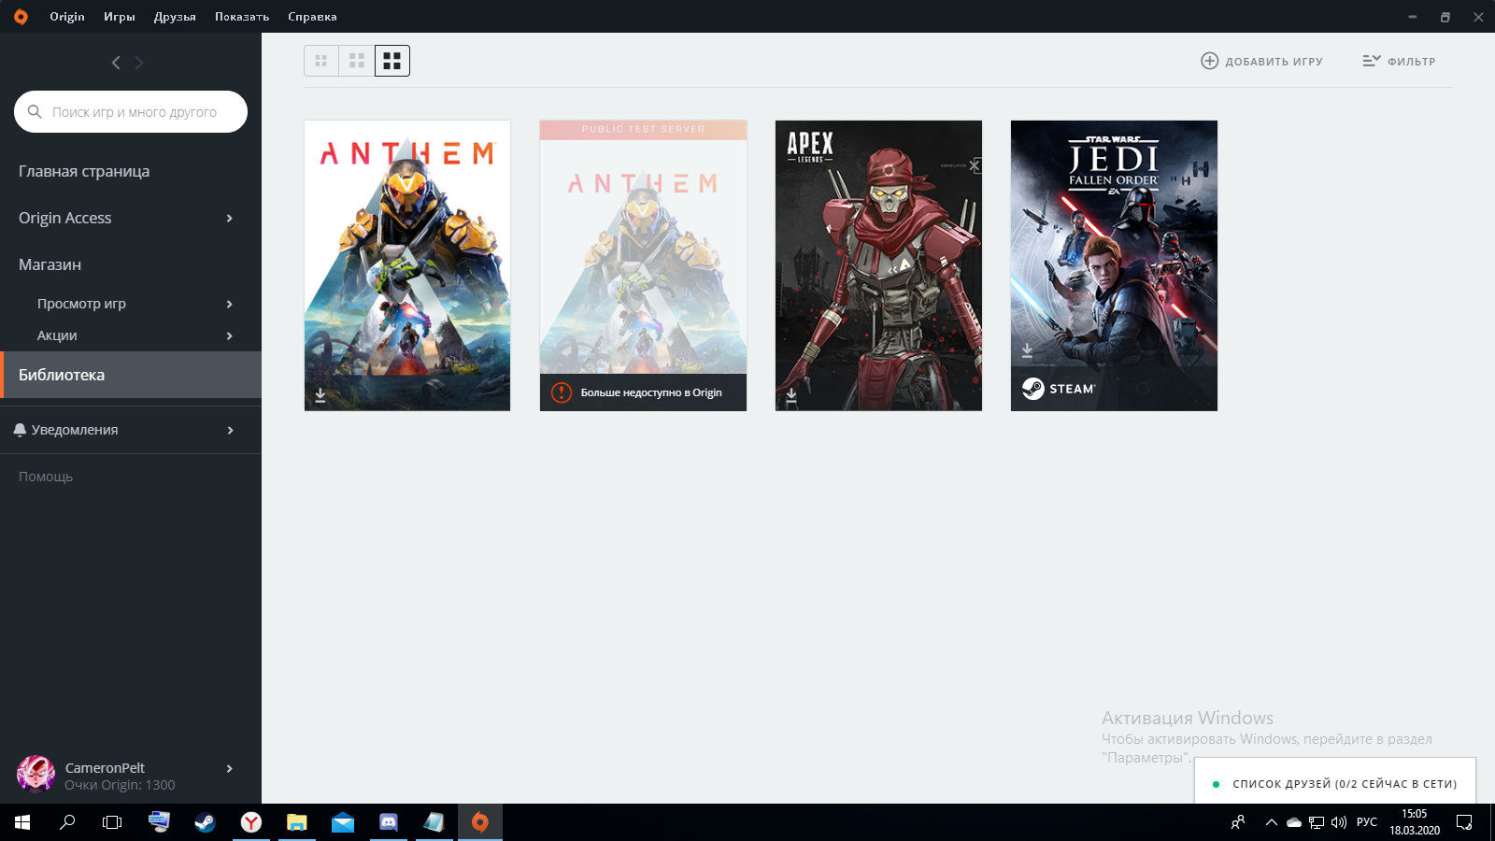
Task: Click the Очки Origin: 1300 text
Action: click(120, 785)
